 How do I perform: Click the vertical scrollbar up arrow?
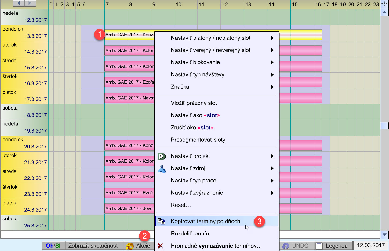pyautogui.click(x=384, y=12)
